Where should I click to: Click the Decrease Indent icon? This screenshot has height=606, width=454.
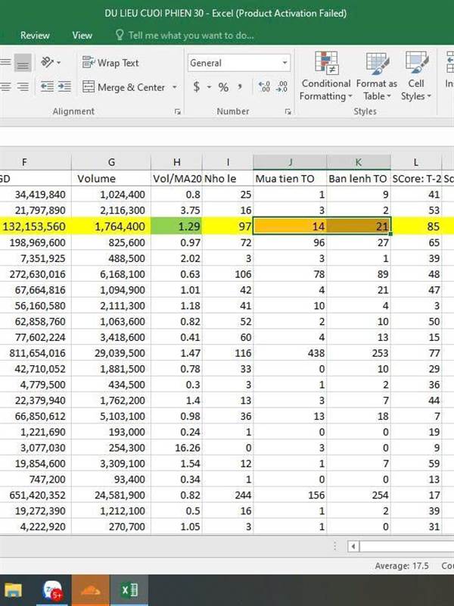(47, 87)
